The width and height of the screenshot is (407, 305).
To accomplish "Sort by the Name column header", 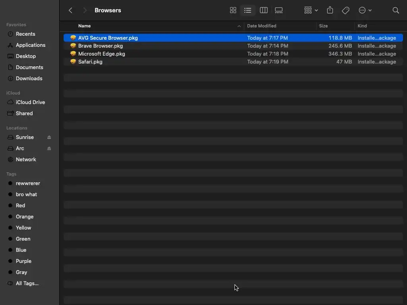I will 84,26.
